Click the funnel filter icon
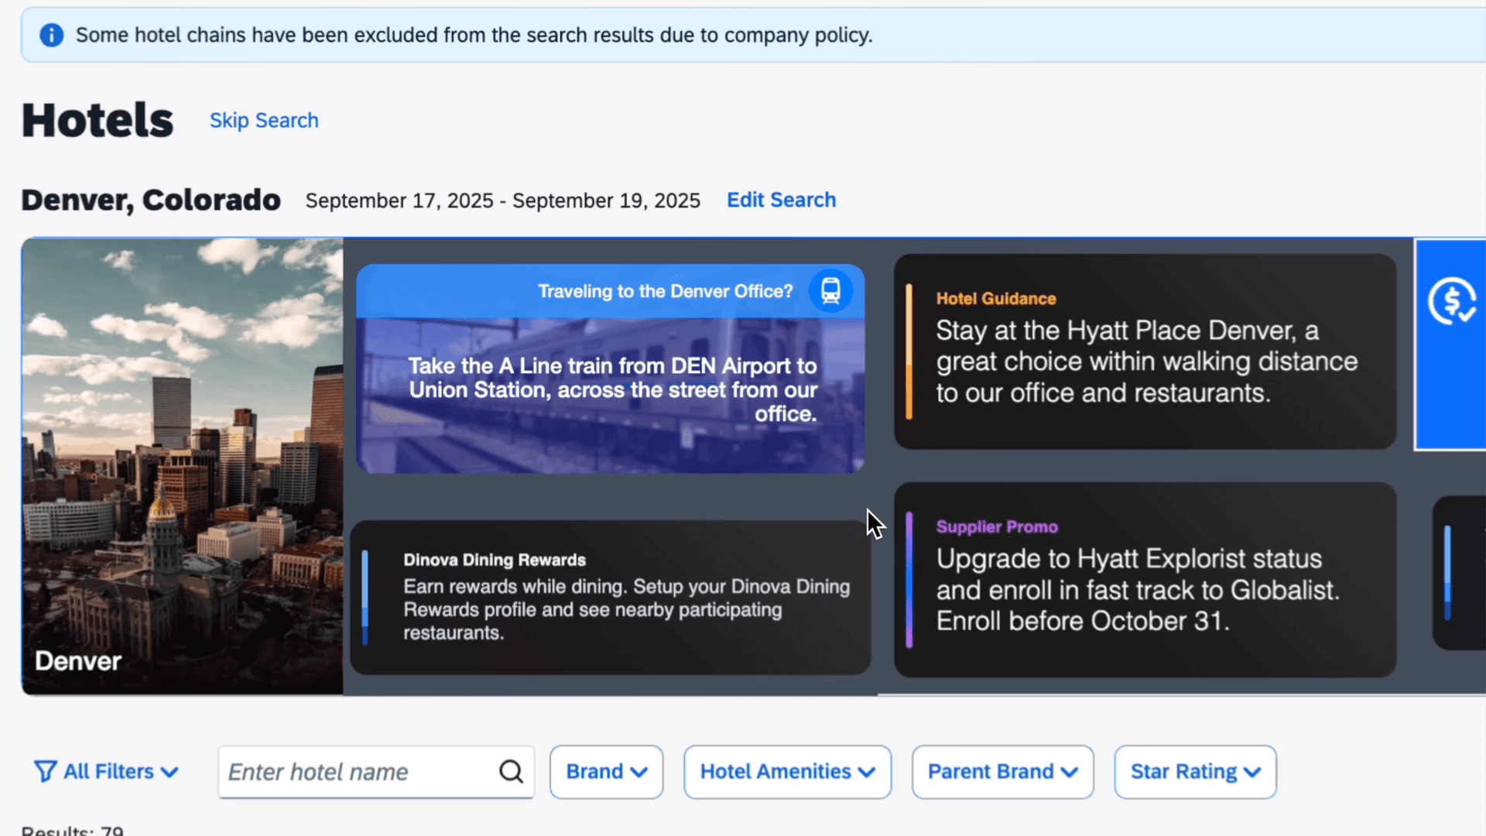The image size is (1486, 836). (x=45, y=772)
